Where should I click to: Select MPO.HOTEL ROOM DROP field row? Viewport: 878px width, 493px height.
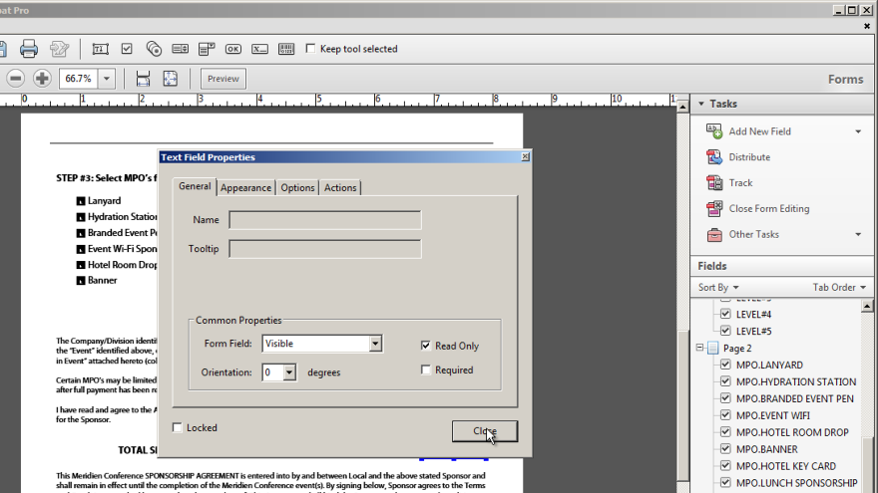pos(792,432)
